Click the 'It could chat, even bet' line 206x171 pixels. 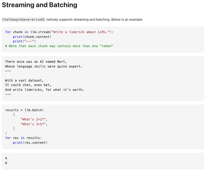pyautogui.click(x=28, y=85)
